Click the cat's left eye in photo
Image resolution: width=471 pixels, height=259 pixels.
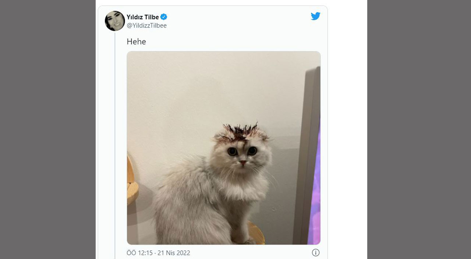click(232, 151)
